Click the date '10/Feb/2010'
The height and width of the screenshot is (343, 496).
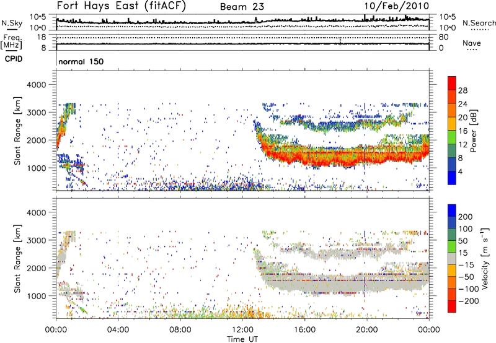pyautogui.click(x=397, y=6)
